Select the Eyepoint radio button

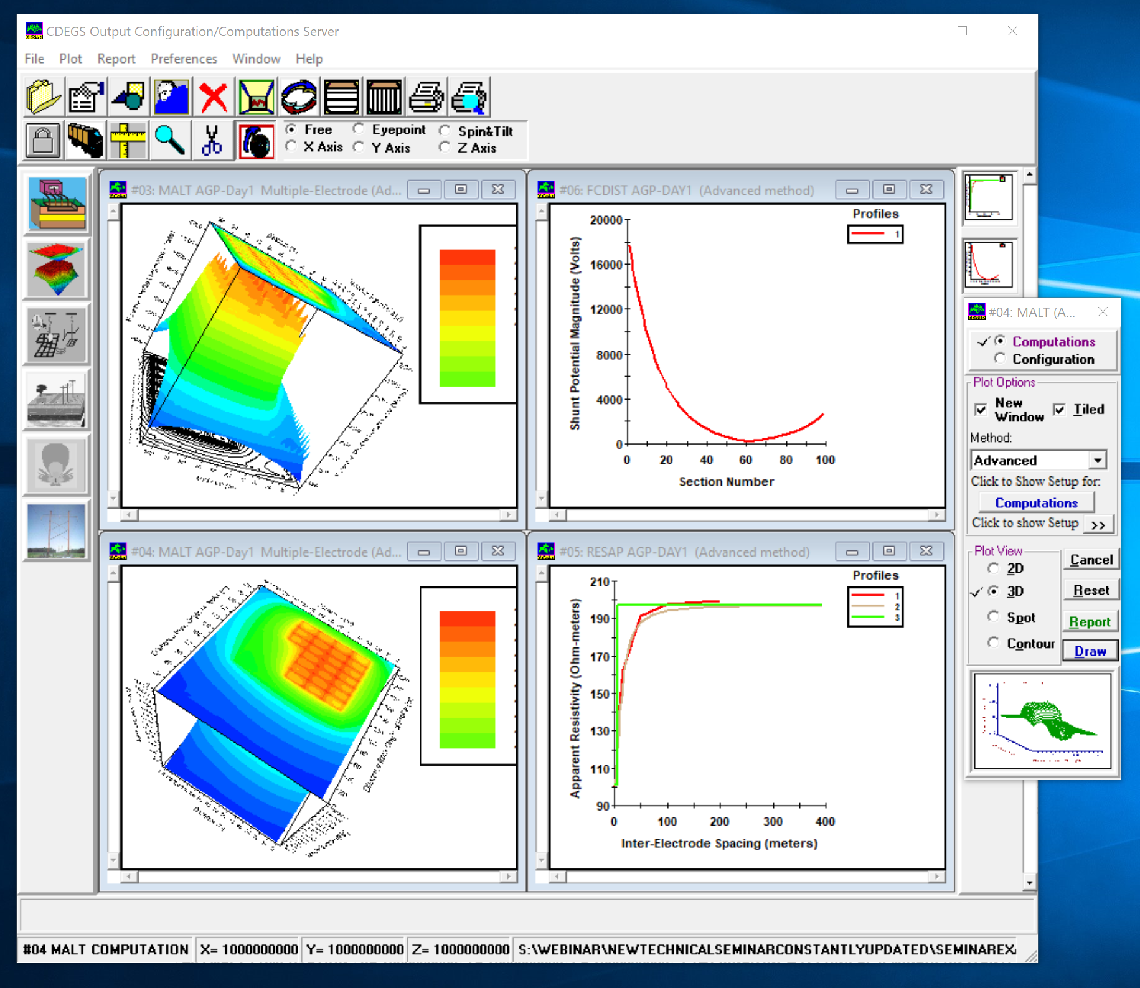tap(359, 129)
